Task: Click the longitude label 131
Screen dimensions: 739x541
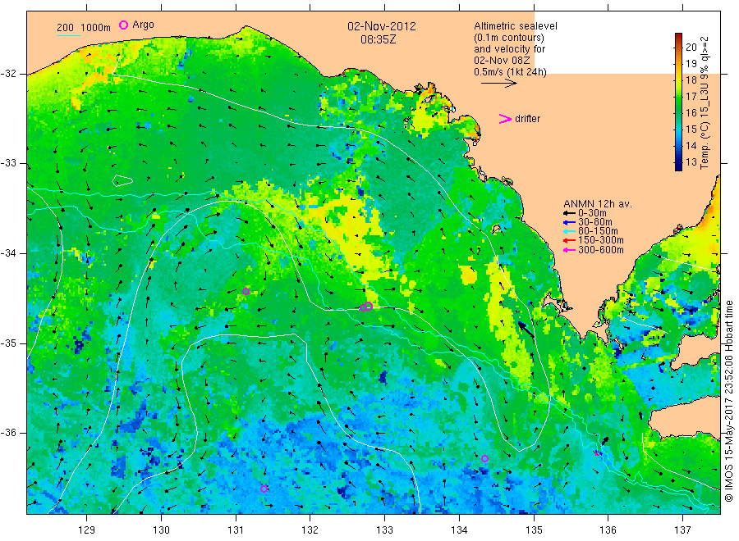Action: (x=236, y=530)
